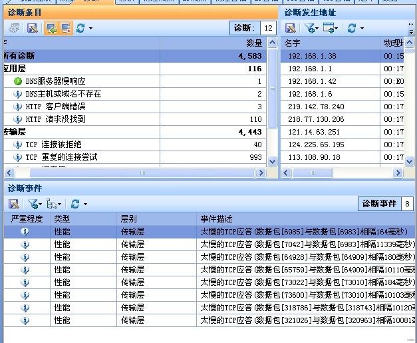Viewport: 417px width, 343px height.
Task: Click info icon beside HTTP 请求没找到
Action: tap(17, 119)
